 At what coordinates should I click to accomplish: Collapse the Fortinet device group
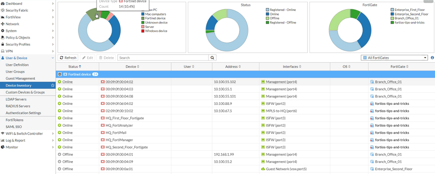59,74
